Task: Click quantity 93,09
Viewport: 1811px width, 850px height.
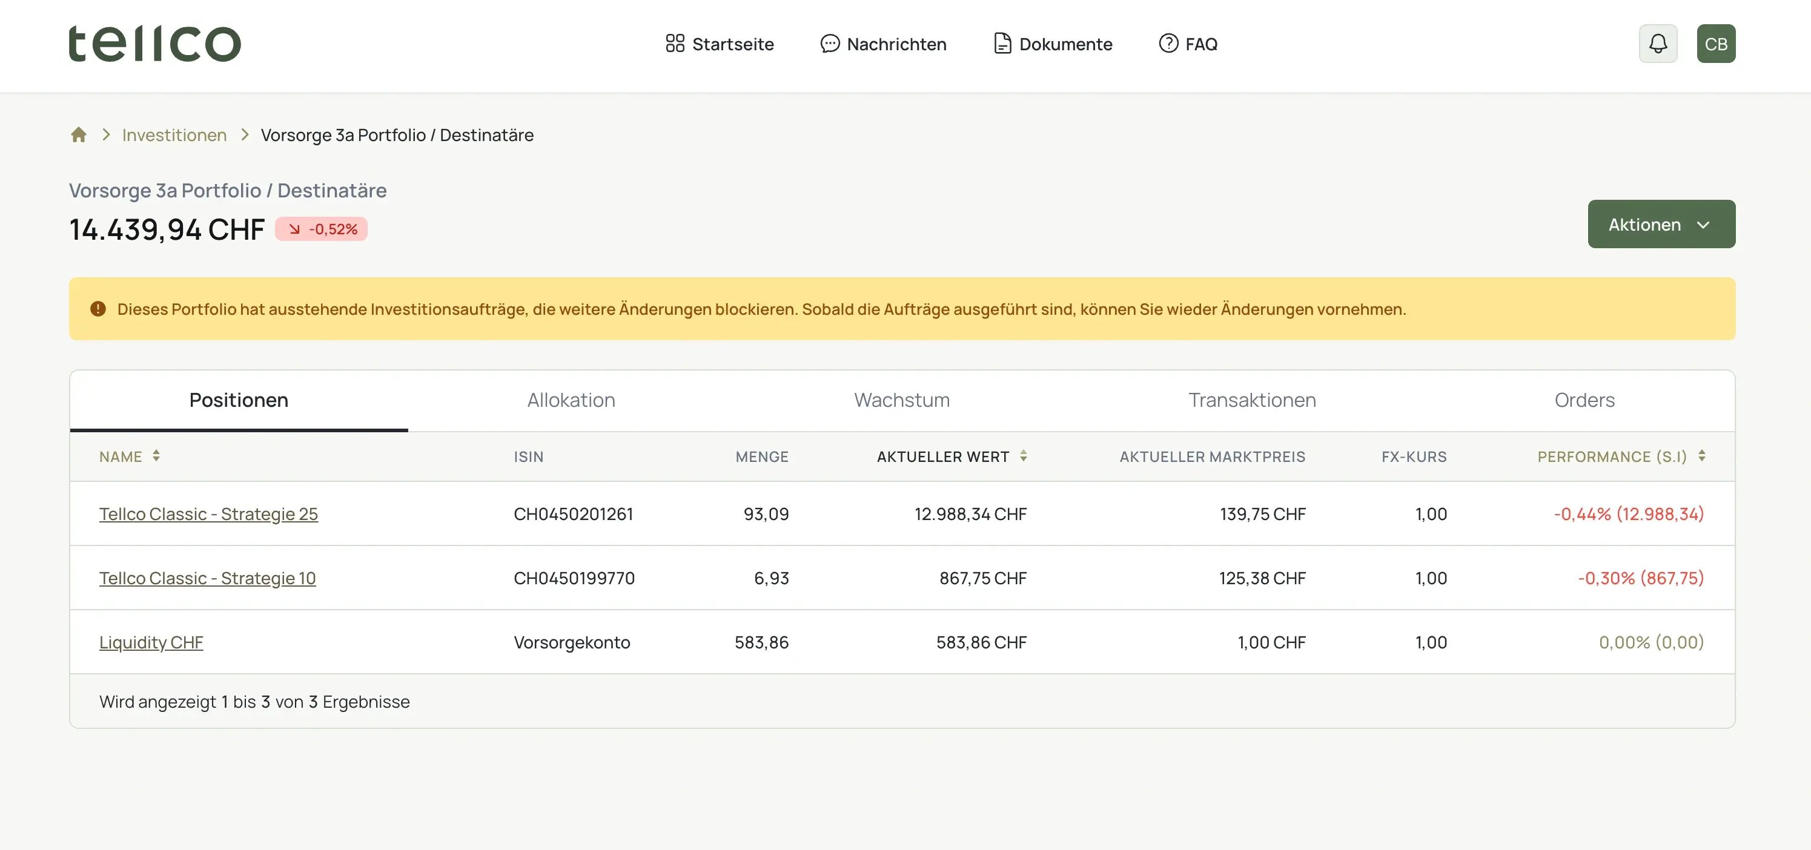Action: (x=766, y=514)
